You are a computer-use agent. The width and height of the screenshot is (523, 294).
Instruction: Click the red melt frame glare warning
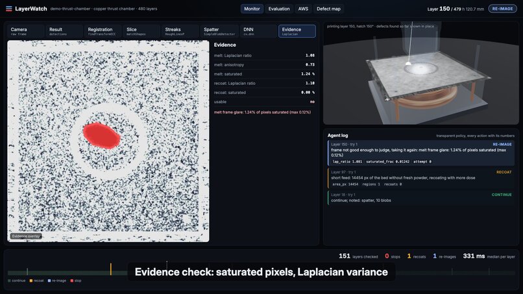[x=262, y=112]
